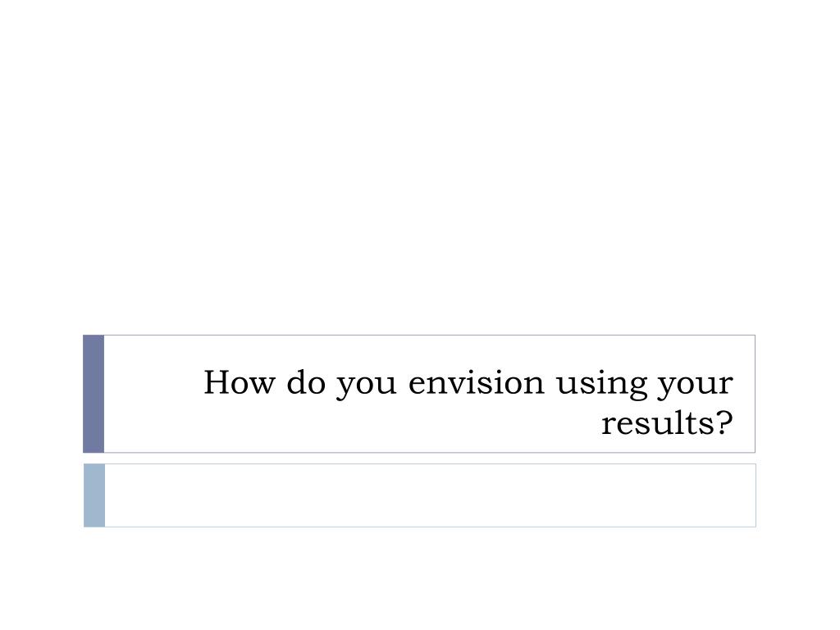
Task: Click the word "using" in the title
Action: [x=601, y=385]
